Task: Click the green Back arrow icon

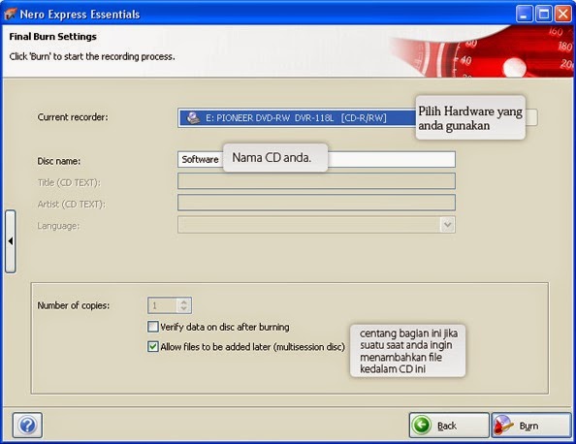Action: pos(421,426)
